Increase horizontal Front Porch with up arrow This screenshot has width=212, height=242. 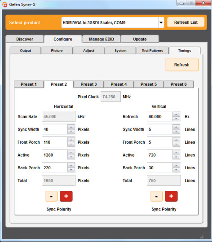click(x=71, y=140)
